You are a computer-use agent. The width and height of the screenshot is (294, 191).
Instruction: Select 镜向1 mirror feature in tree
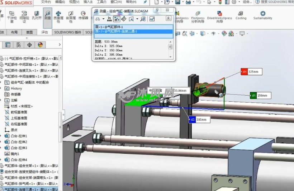click(x=12, y=154)
